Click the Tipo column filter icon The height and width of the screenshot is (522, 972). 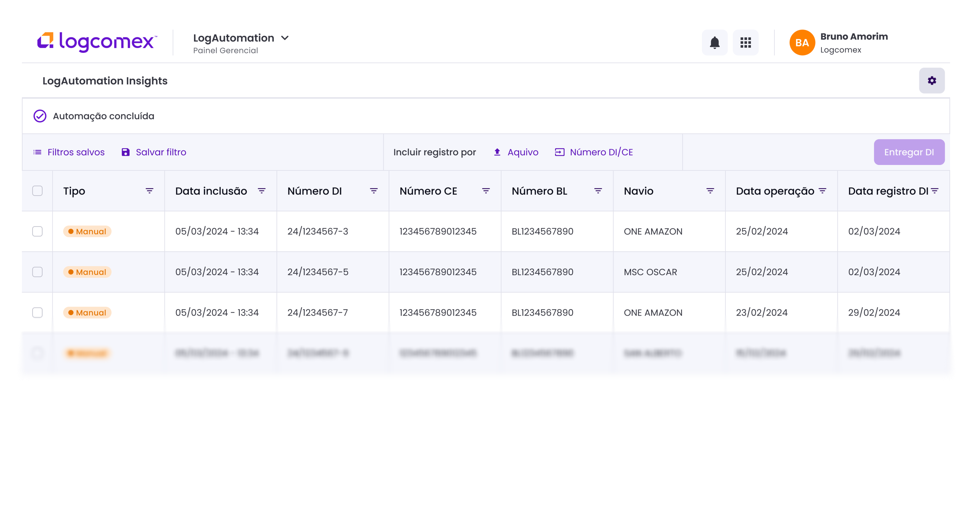[150, 191]
